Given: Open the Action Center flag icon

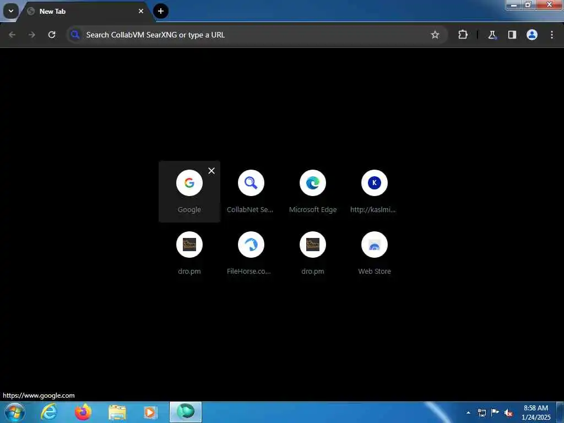Looking at the screenshot, I should click(x=495, y=413).
